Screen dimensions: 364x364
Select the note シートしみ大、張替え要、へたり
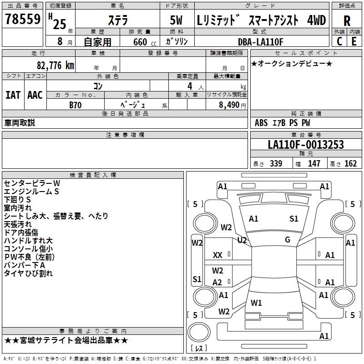coord(56,216)
